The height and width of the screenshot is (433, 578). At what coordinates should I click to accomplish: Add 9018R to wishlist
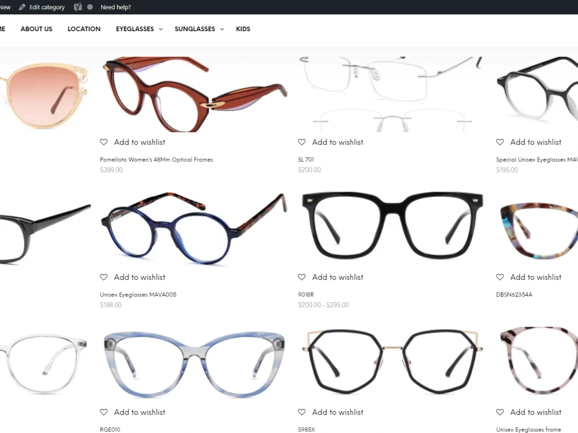click(338, 277)
